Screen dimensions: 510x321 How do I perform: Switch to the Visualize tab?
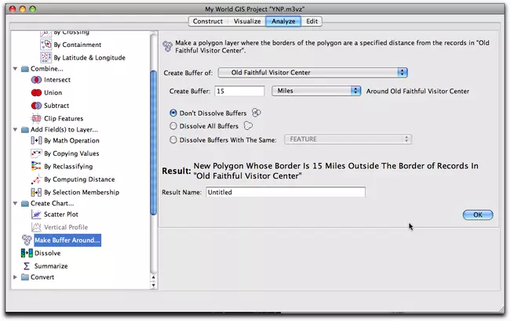246,21
